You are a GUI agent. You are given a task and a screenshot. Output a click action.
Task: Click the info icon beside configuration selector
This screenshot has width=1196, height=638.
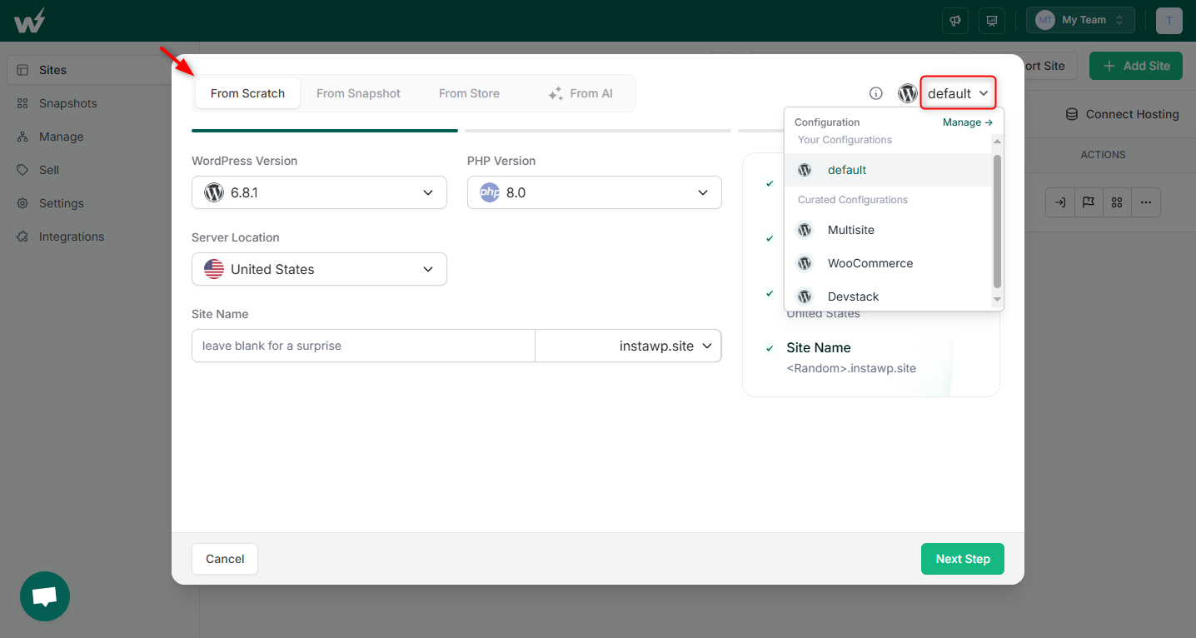875,93
